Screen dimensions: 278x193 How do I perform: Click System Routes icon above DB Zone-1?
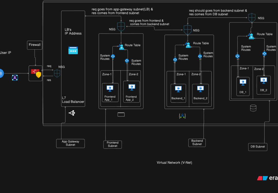237,56
